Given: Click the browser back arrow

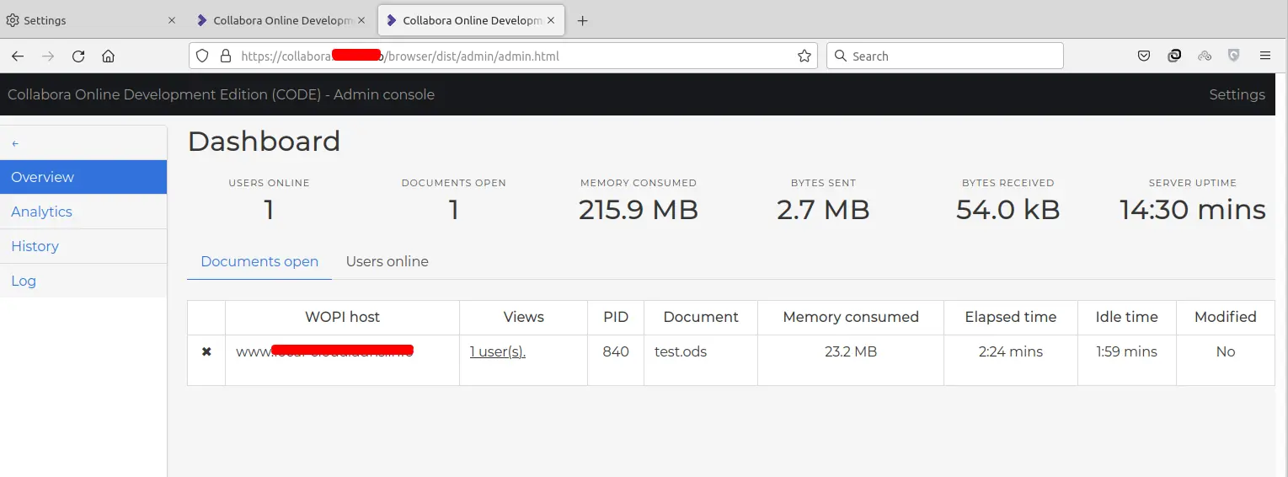Looking at the screenshot, I should click(18, 56).
